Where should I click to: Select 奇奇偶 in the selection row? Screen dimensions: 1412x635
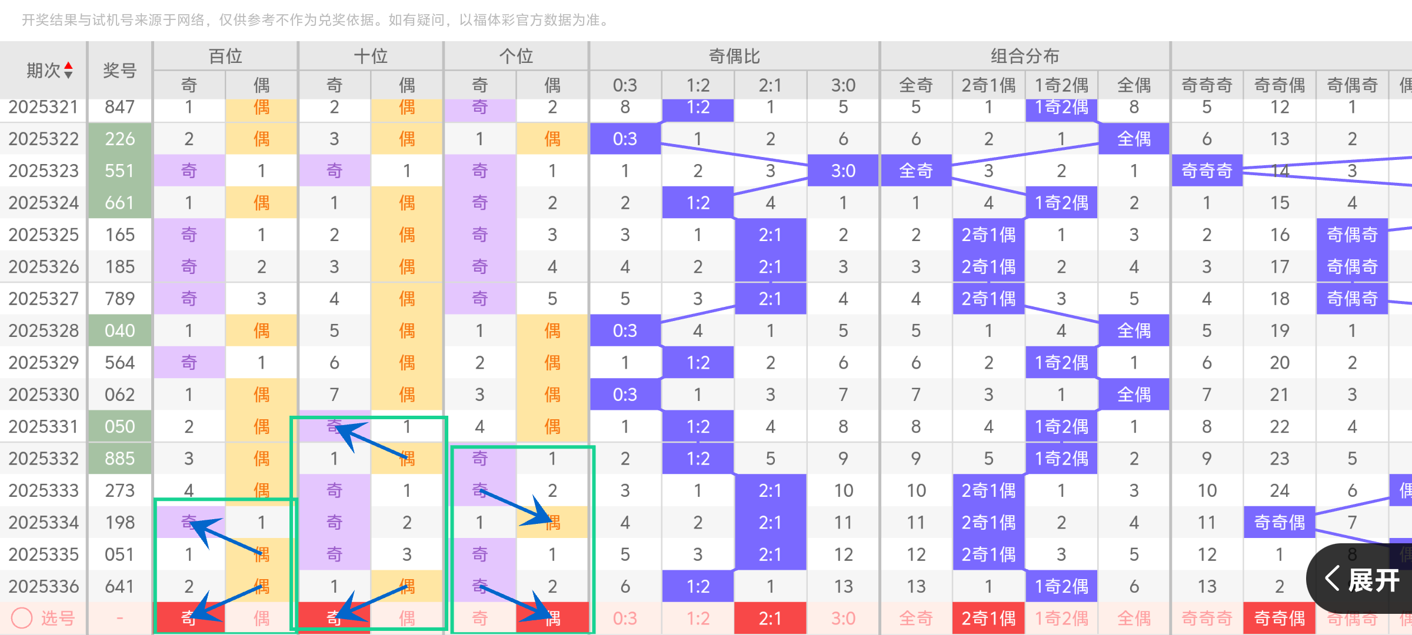point(1279,618)
